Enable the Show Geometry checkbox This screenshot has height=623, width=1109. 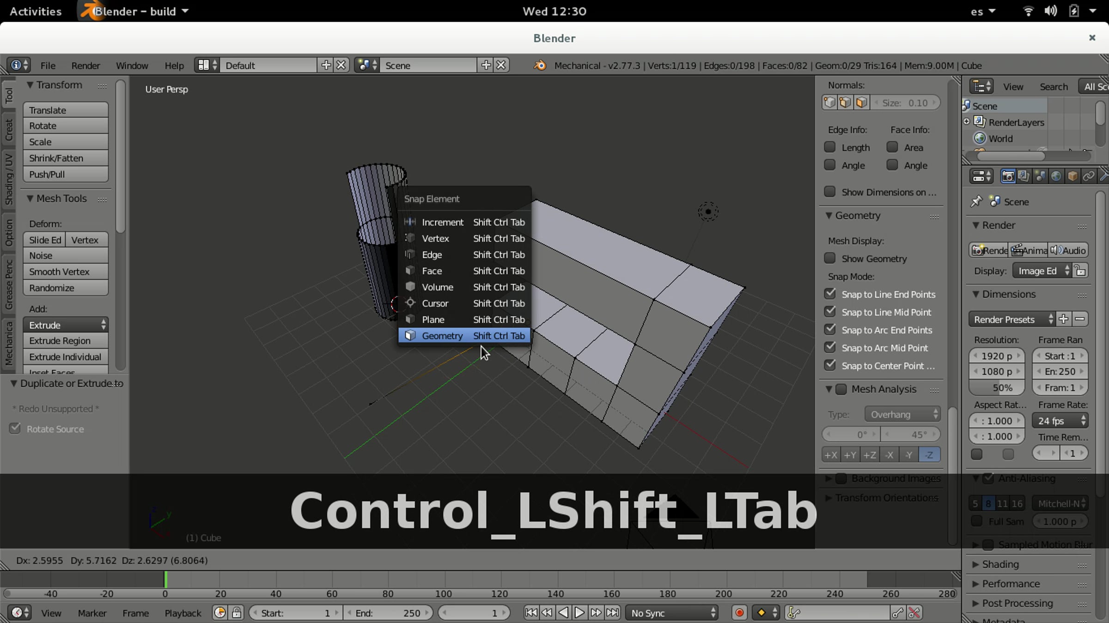click(830, 258)
